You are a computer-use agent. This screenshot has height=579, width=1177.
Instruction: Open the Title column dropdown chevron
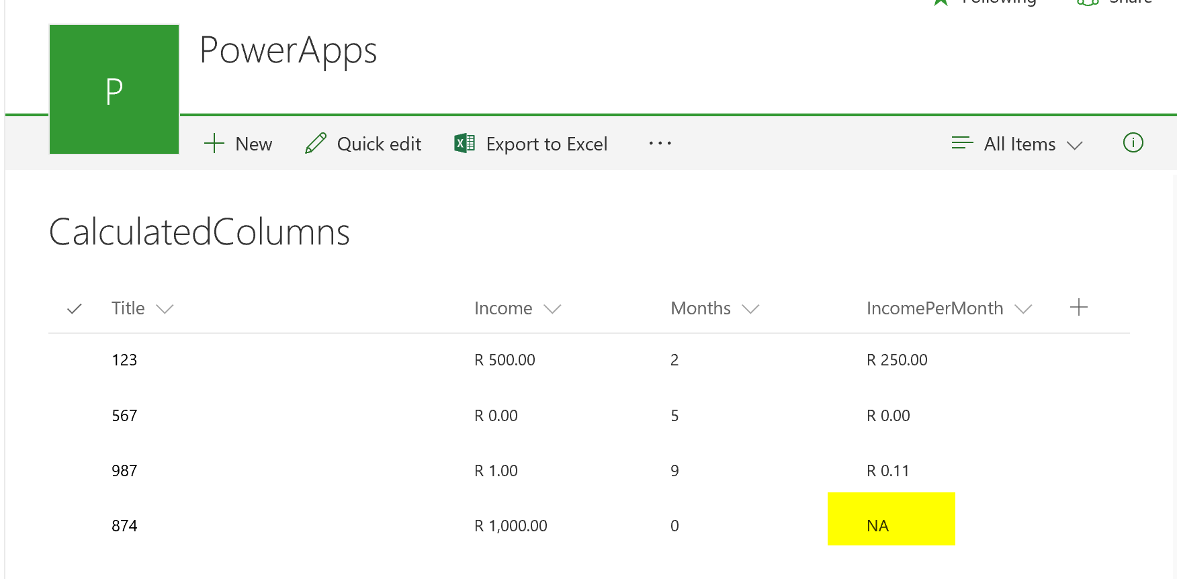[165, 309]
